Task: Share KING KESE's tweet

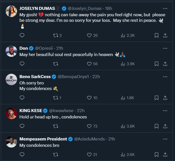Action: pyautogui.click(x=165, y=126)
